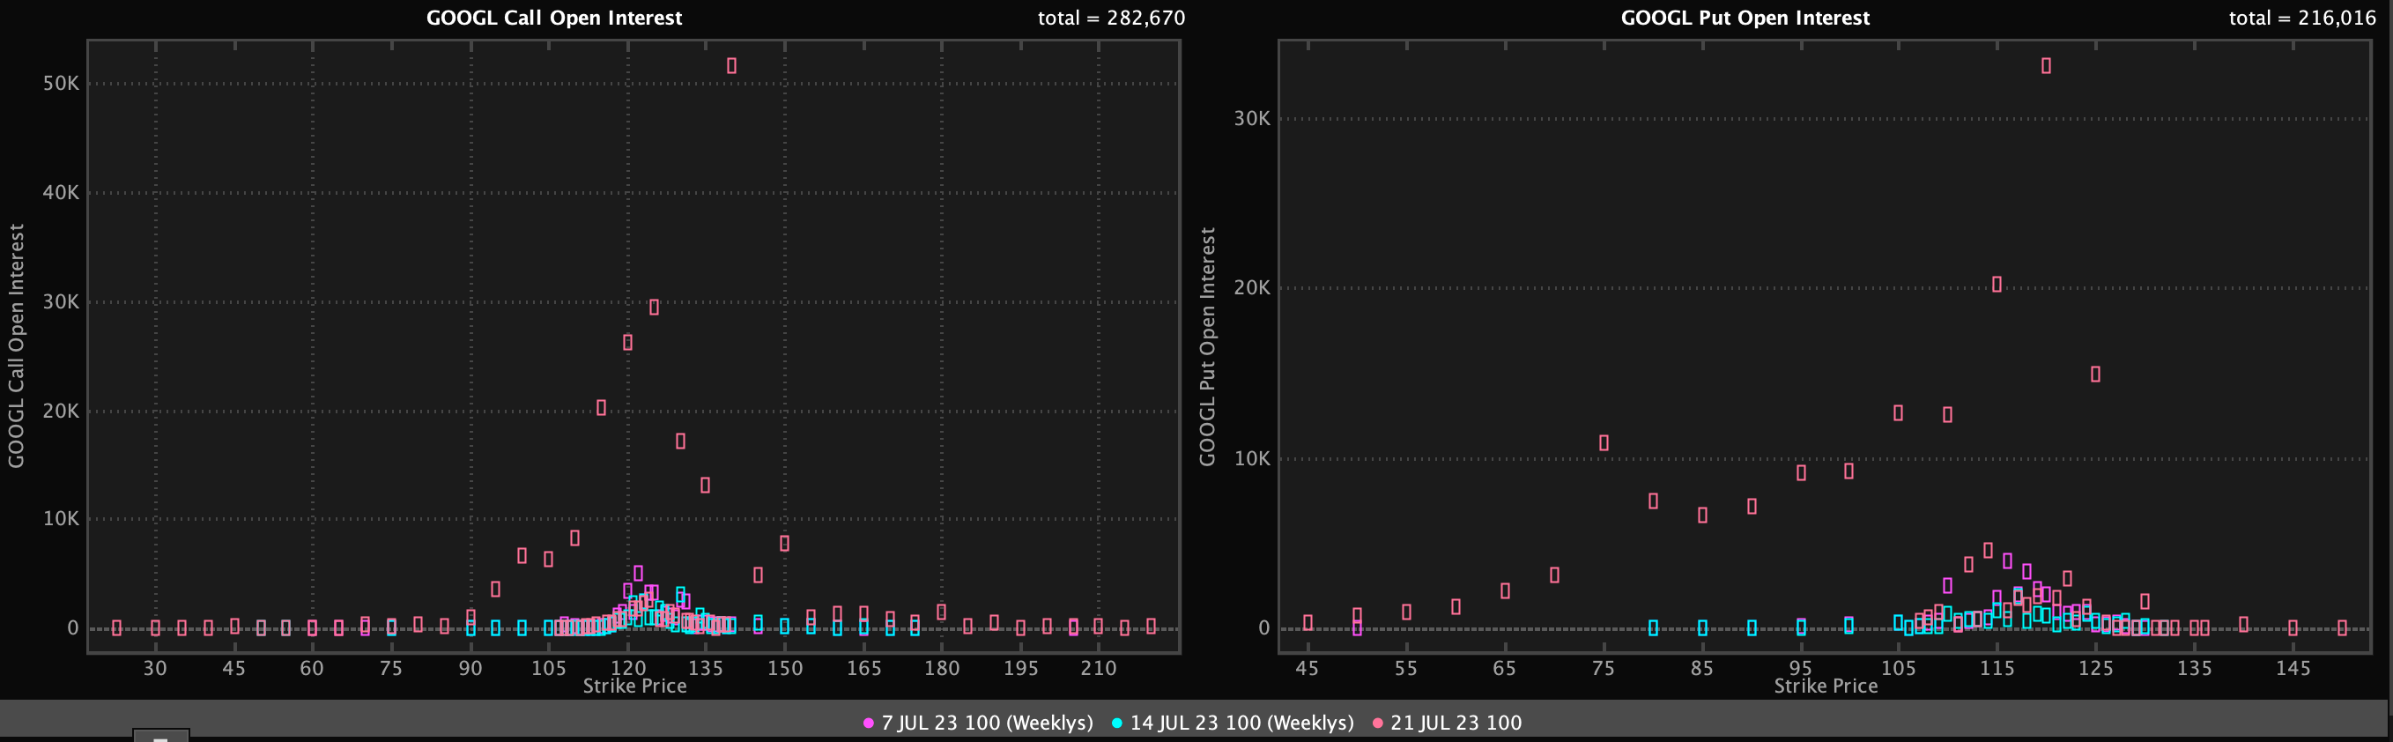Select the call marker near 8K at strike 110
Screen dimensions: 2393x742
click(575, 538)
